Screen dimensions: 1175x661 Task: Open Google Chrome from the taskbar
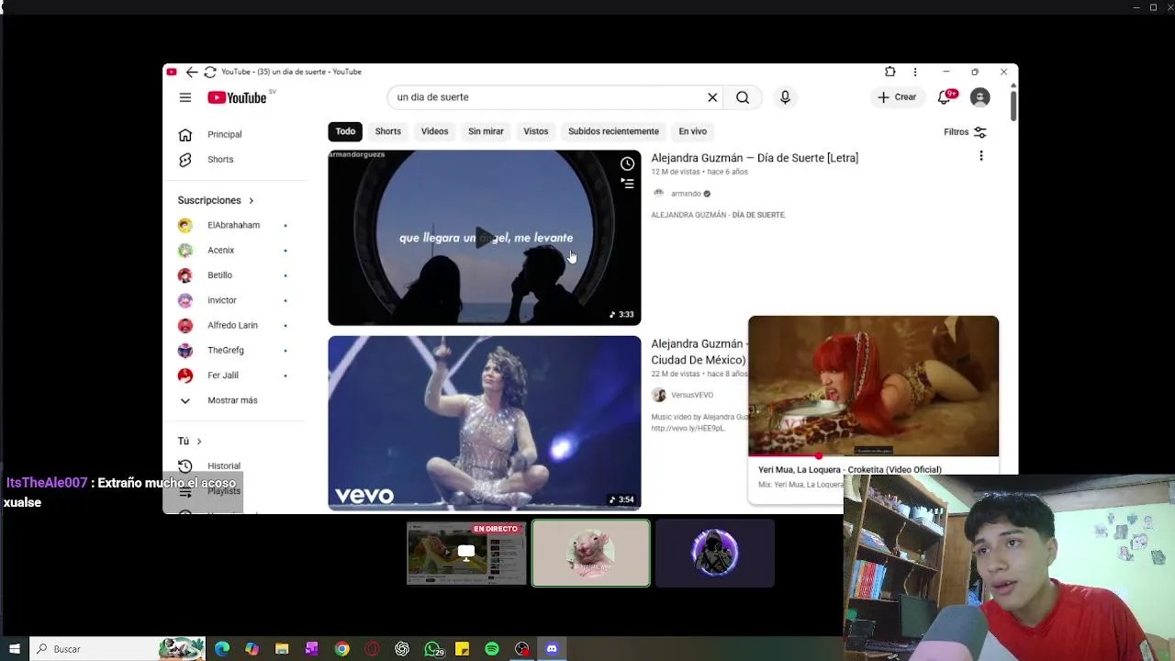tap(341, 649)
